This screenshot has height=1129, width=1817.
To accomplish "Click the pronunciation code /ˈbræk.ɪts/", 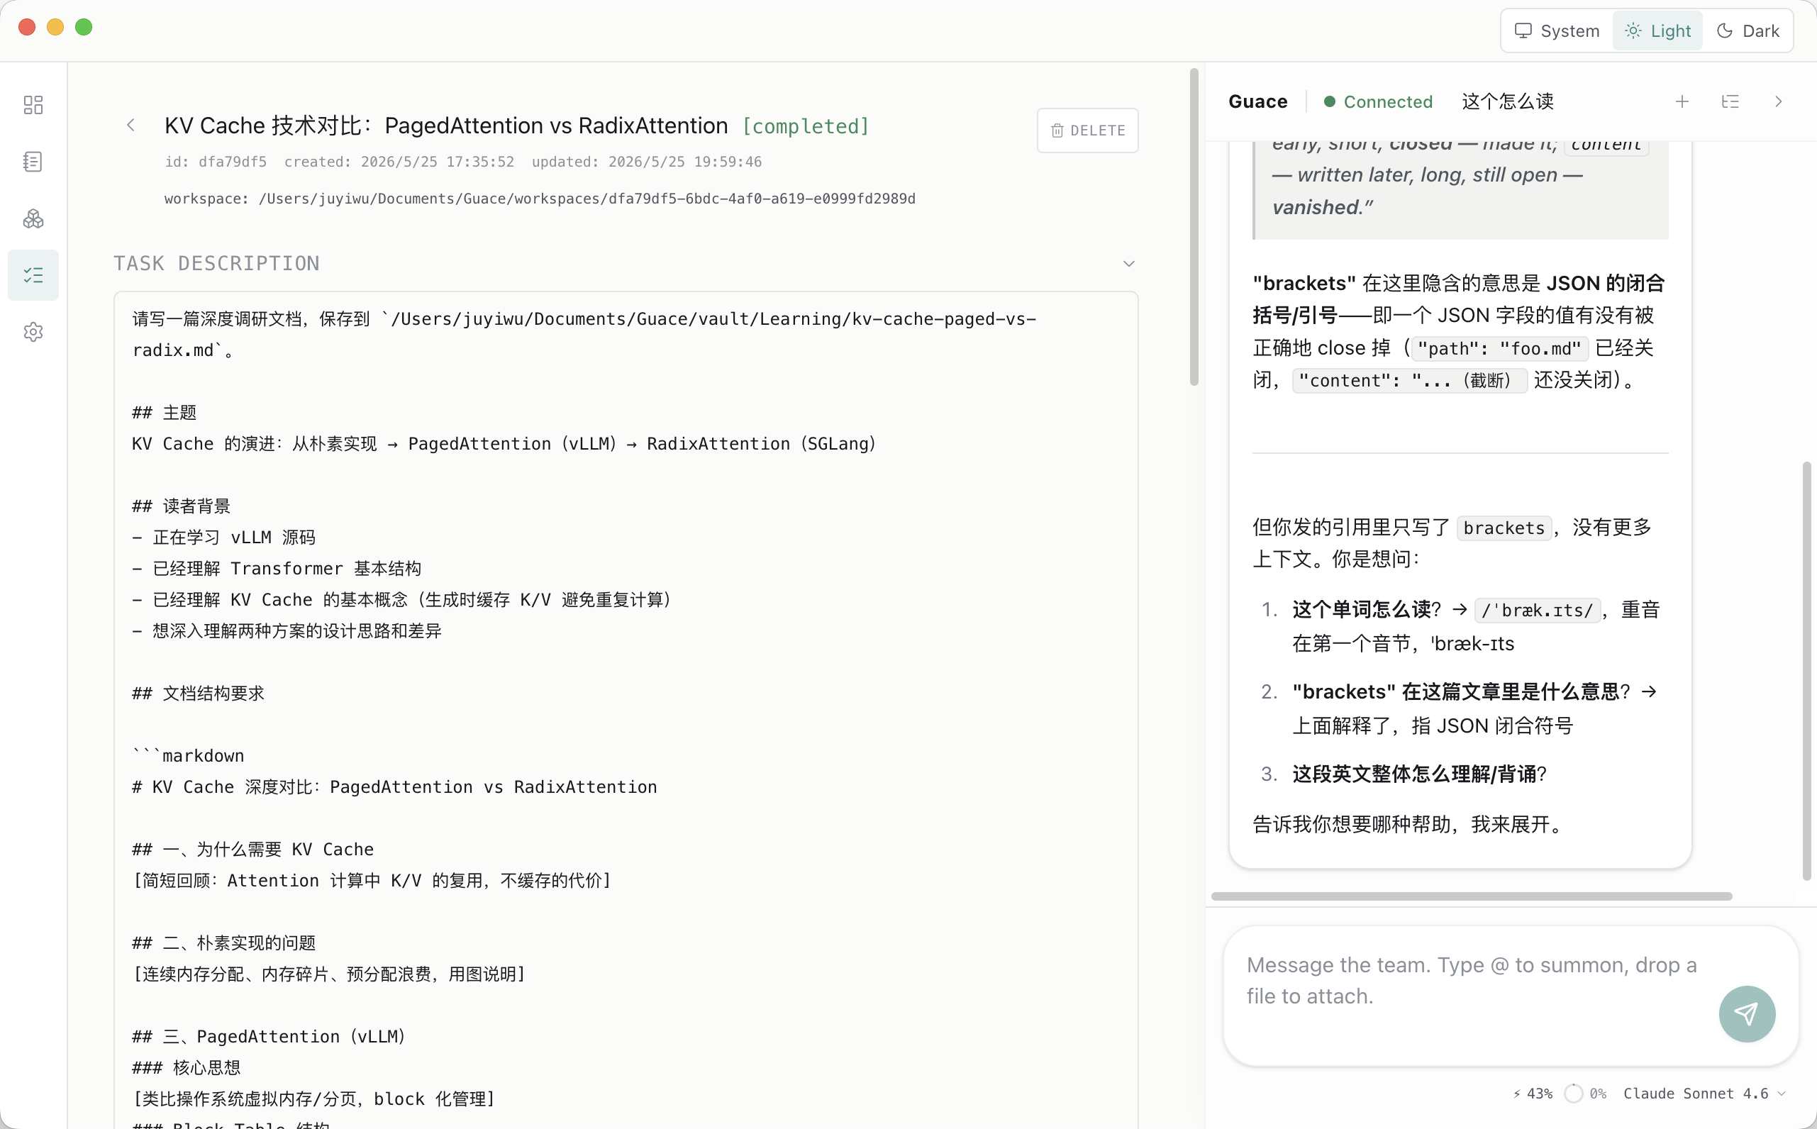I will click(1537, 610).
